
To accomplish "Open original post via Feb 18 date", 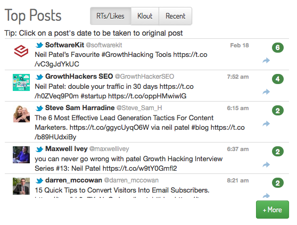I will pyautogui.click(x=240, y=45).
